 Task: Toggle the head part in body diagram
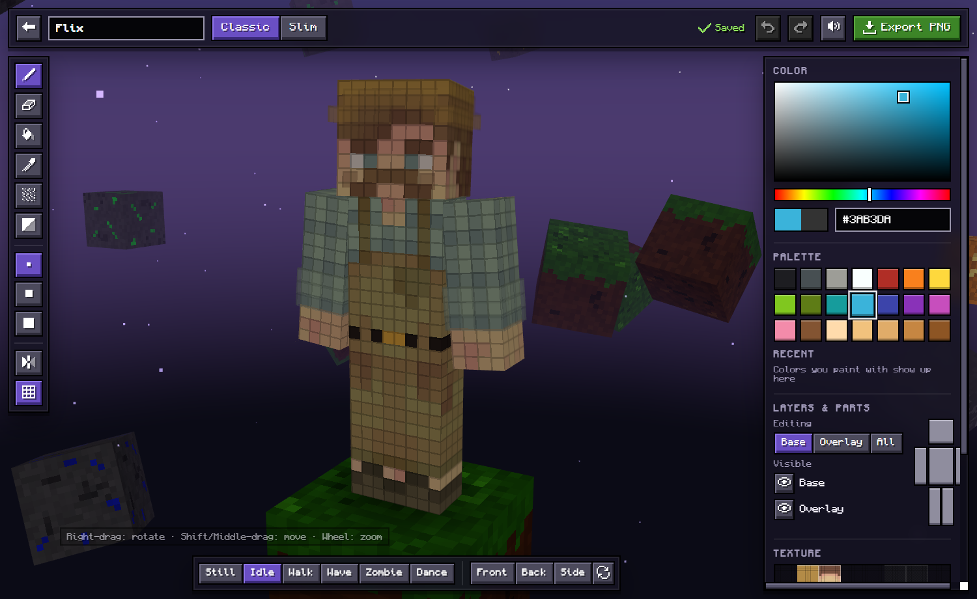(x=941, y=432)
